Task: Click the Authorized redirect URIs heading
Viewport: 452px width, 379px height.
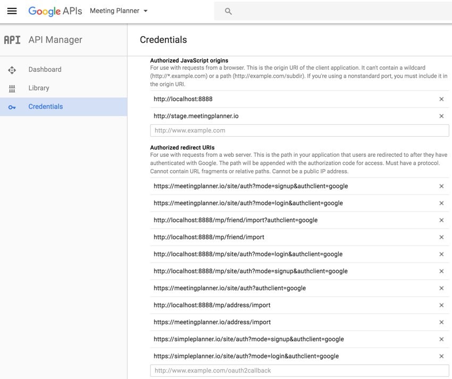Action: (182, 148)
